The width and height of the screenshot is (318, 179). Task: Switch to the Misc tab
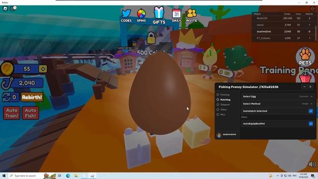click(x=221, y=115)
